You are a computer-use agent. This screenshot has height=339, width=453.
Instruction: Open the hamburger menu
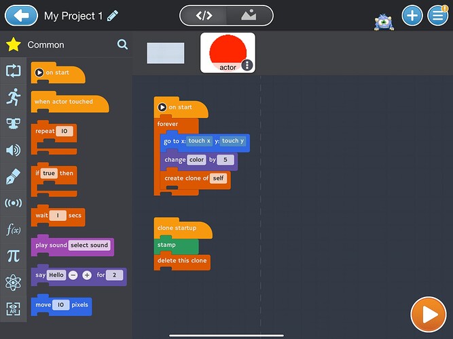click(x=437, y=16)
